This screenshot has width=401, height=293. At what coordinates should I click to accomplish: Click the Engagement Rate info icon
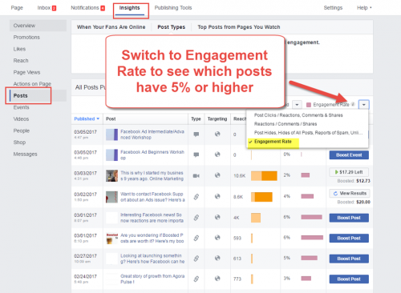(x=353, y=104)
